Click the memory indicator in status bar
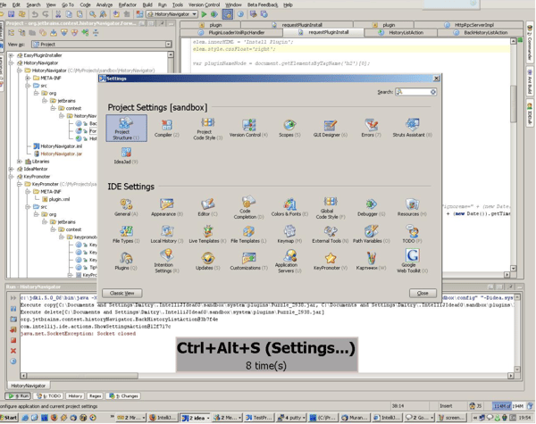 (x=508, y=406)
